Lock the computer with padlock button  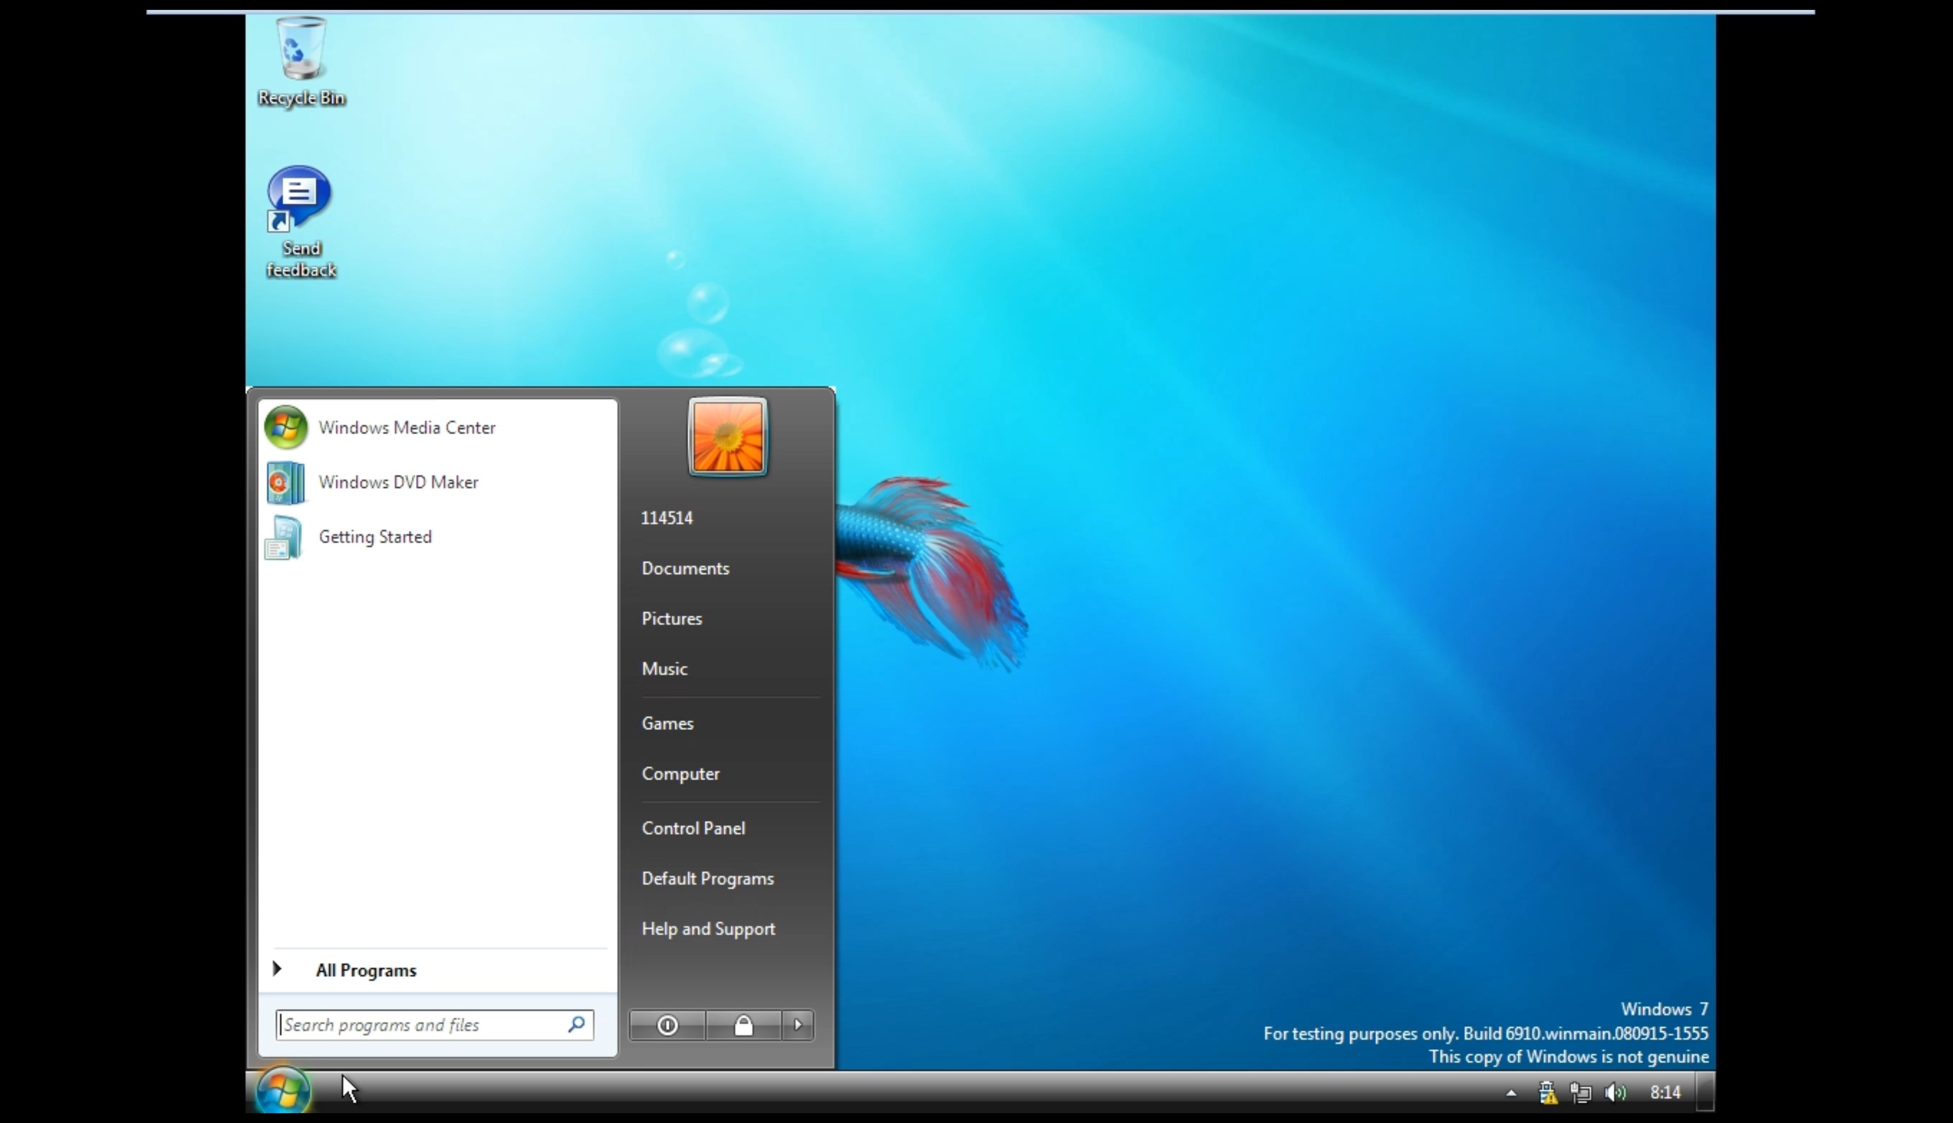tap(743, 1025)
